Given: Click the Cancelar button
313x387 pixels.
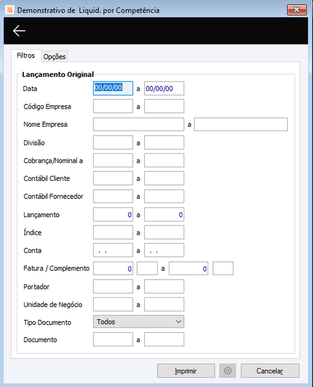Looking at the screenshot, I should coord(270,371).
